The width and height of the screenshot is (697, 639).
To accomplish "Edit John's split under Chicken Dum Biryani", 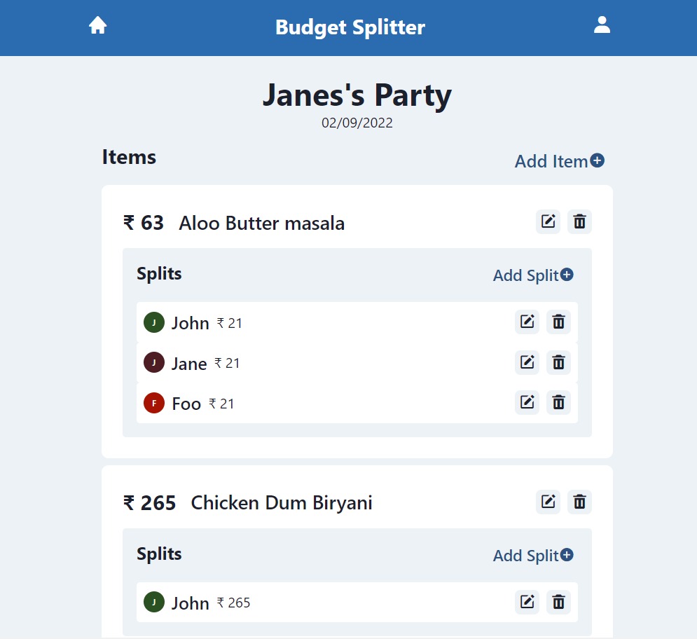I will [527, 602].
